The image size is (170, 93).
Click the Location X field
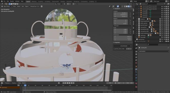coord(121,13)
